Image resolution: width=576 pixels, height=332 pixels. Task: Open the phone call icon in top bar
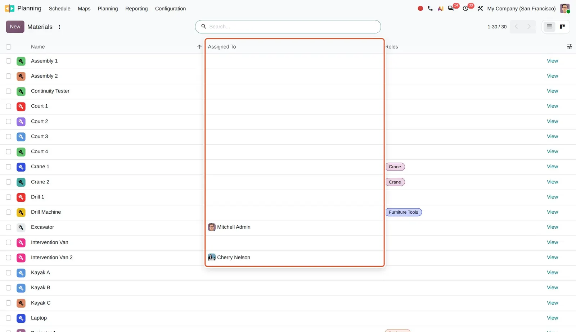[430, 8]
